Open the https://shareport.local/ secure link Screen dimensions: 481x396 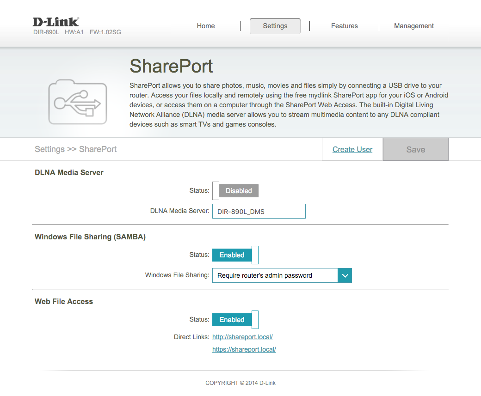click(x=244, y=349)
